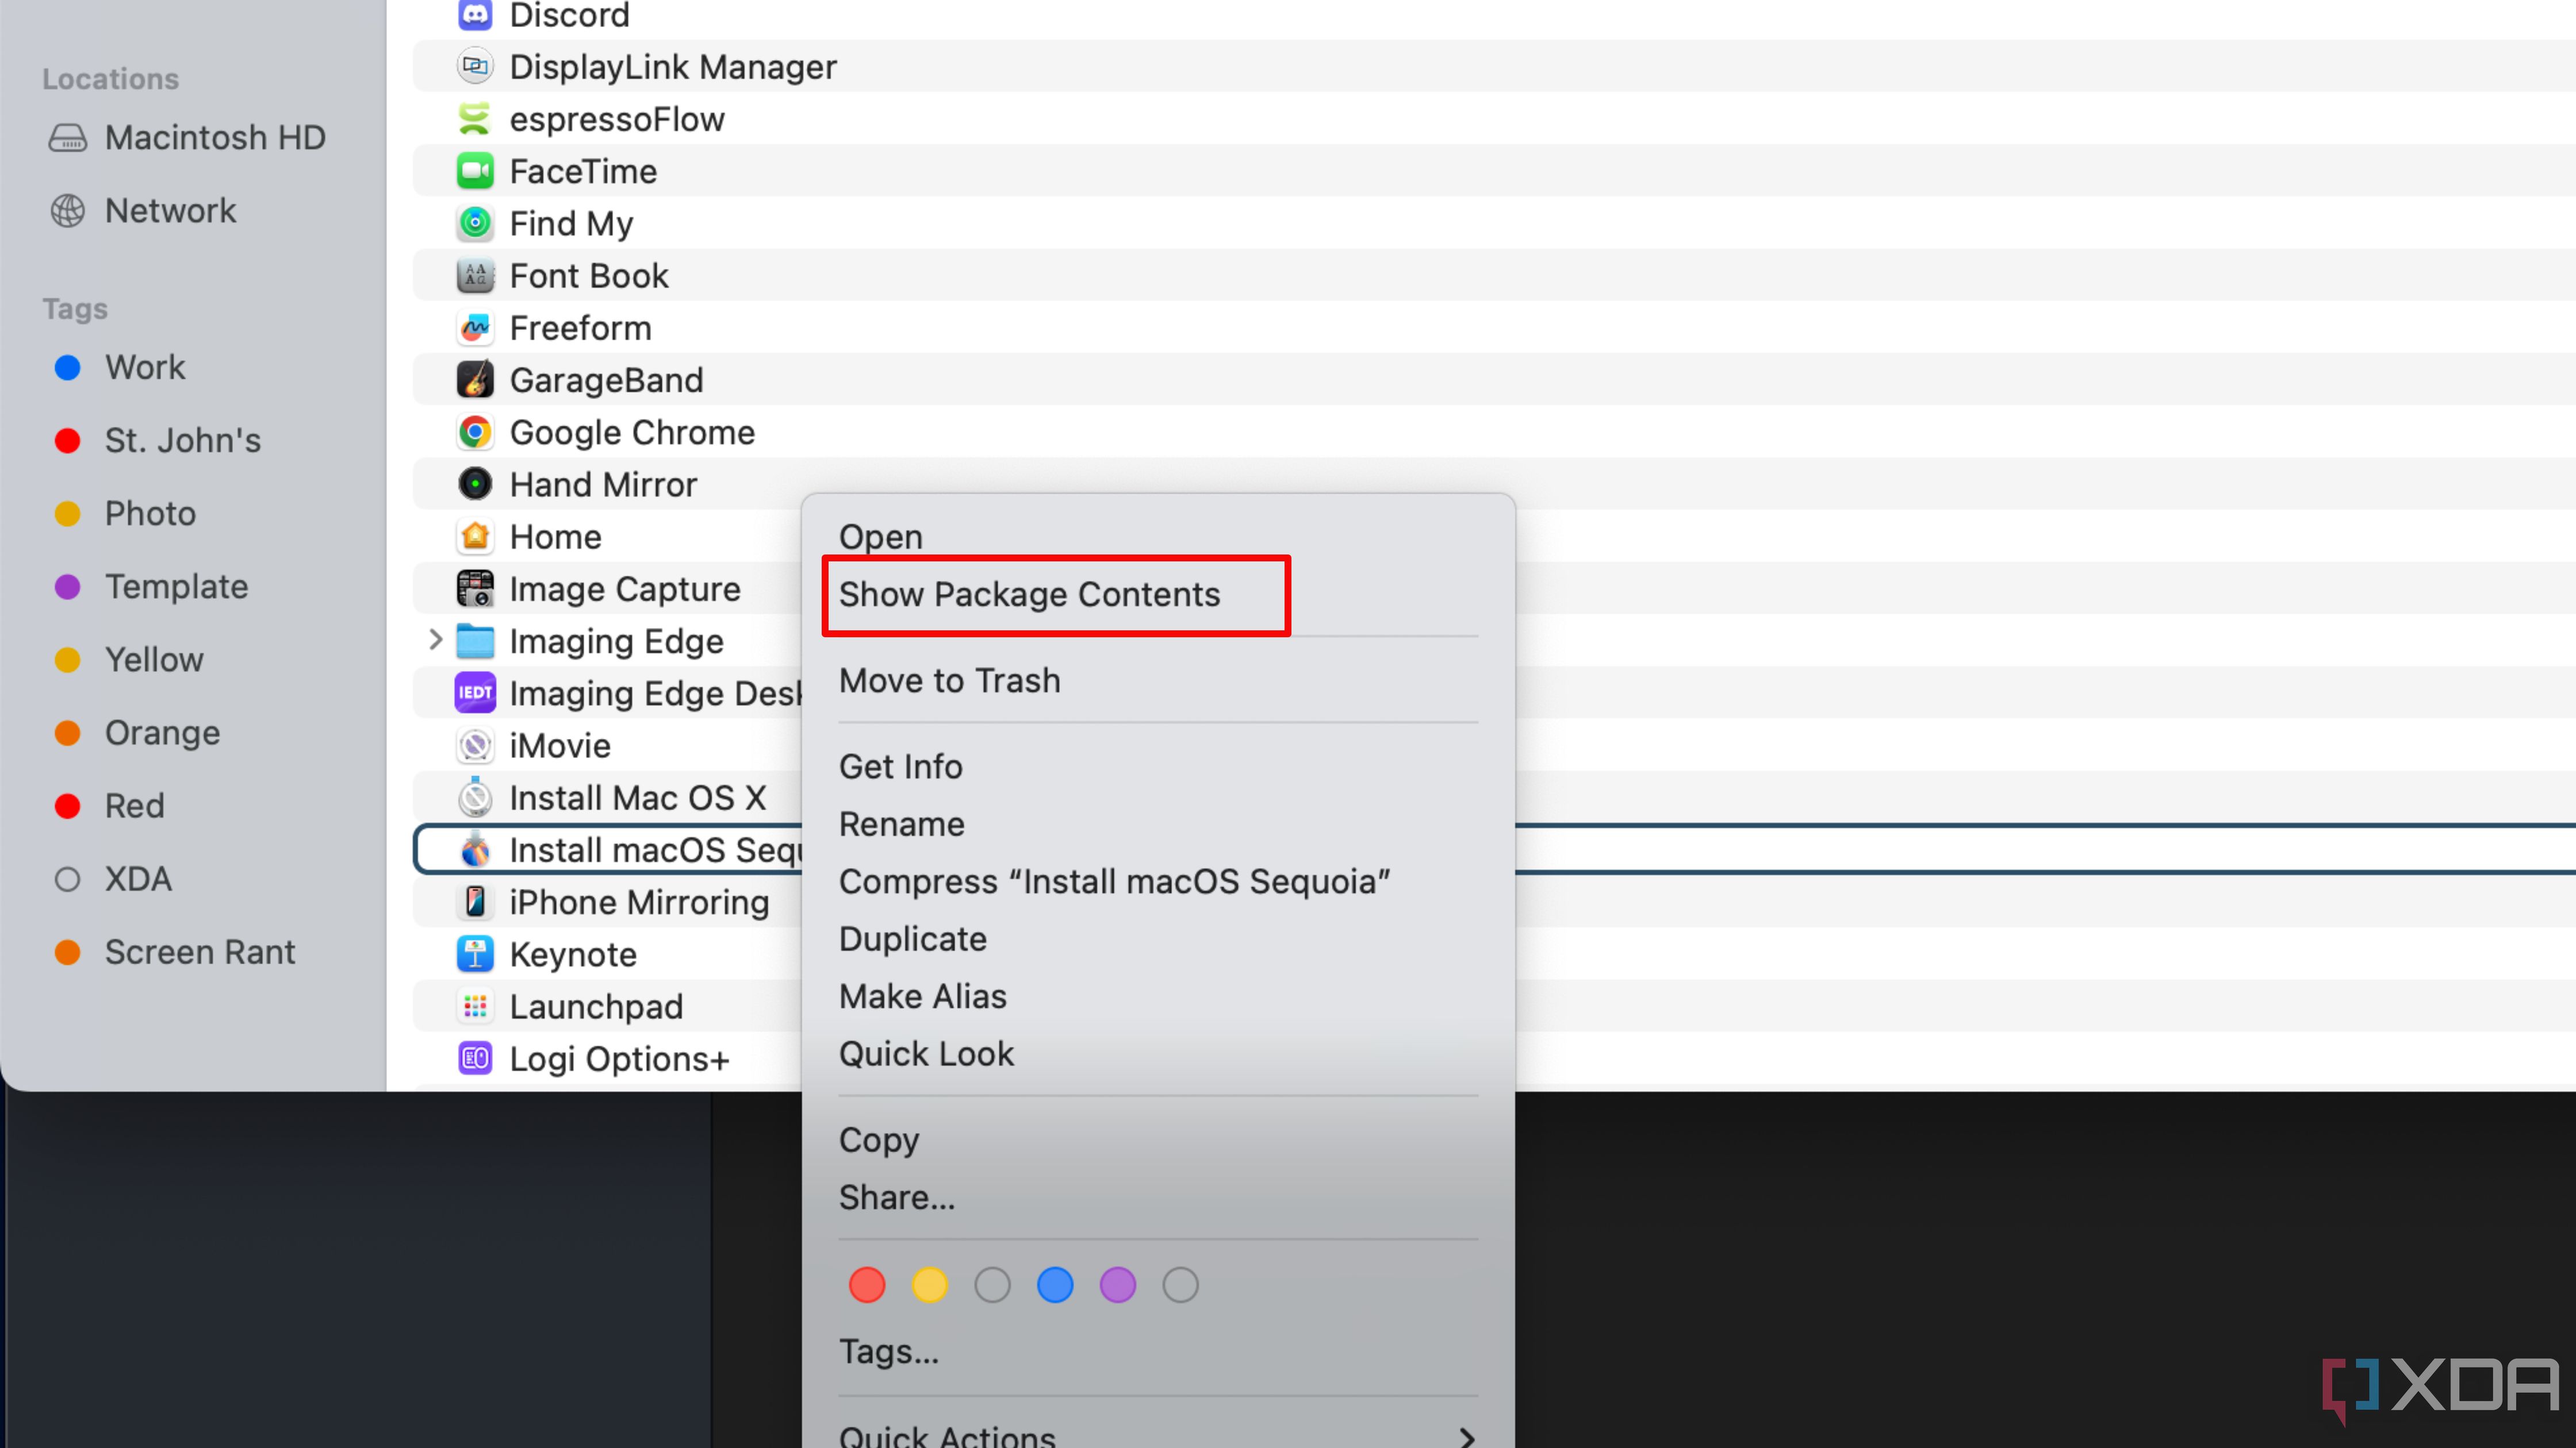Apply the red tag color dot
The image size is (2576, 1448).
(866, 1285)
